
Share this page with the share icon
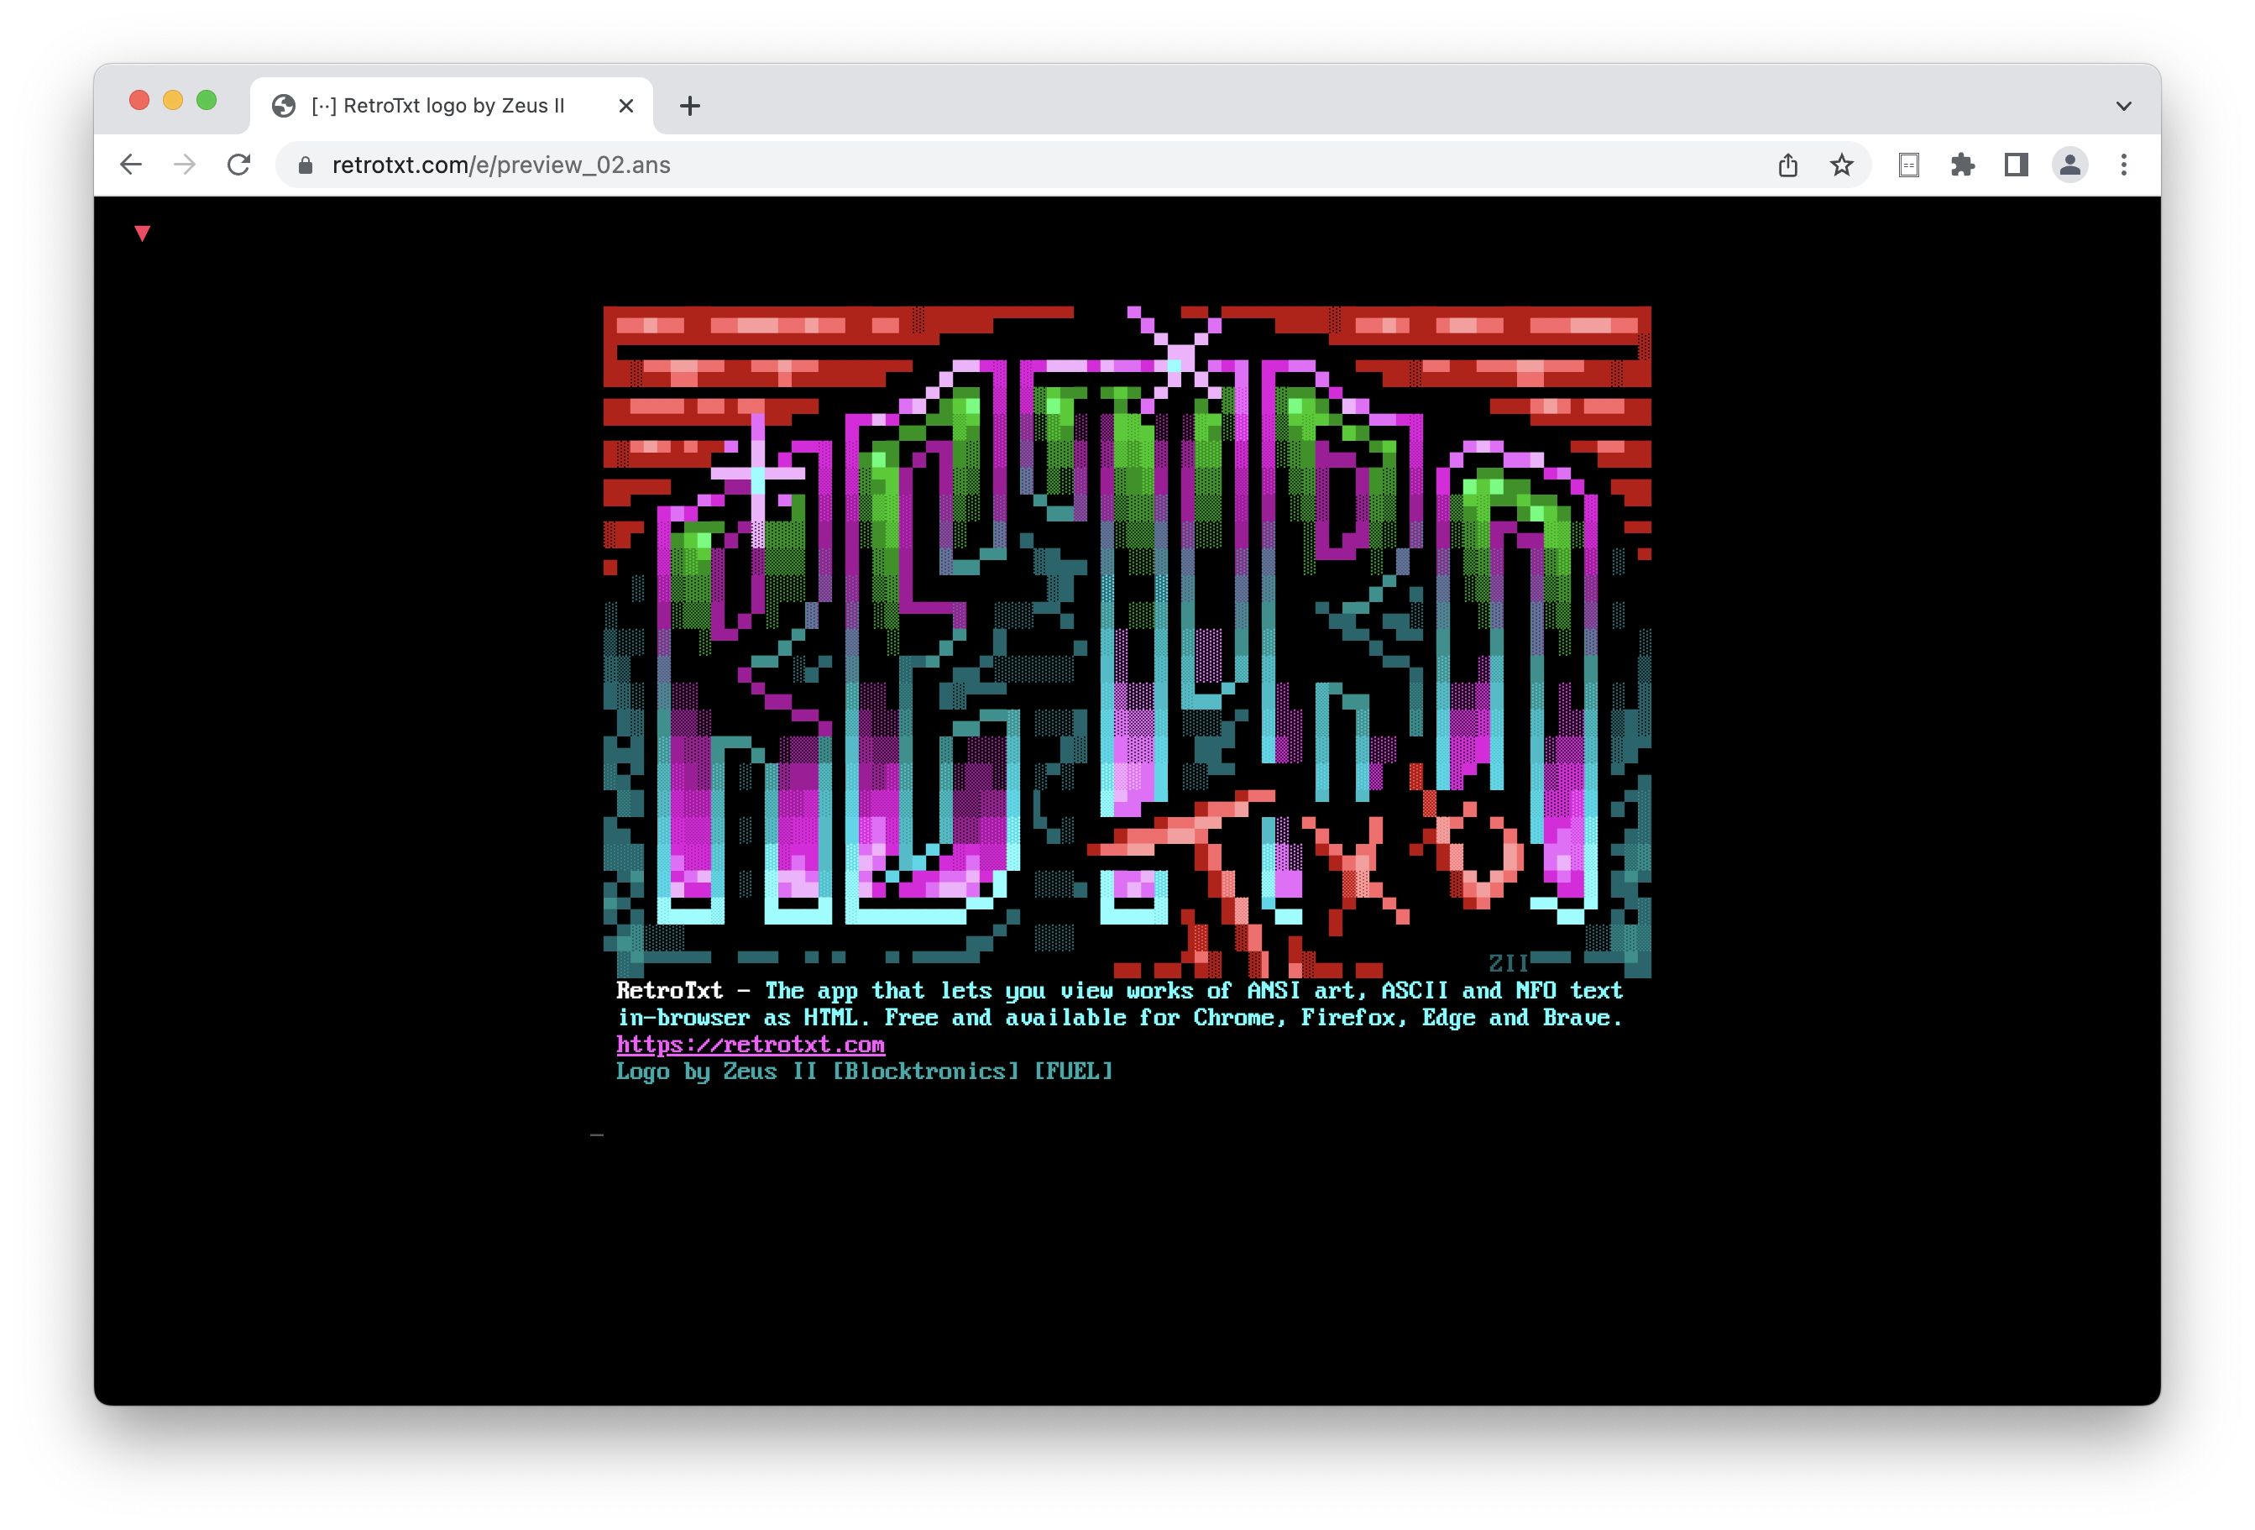tap(1787, 165)
